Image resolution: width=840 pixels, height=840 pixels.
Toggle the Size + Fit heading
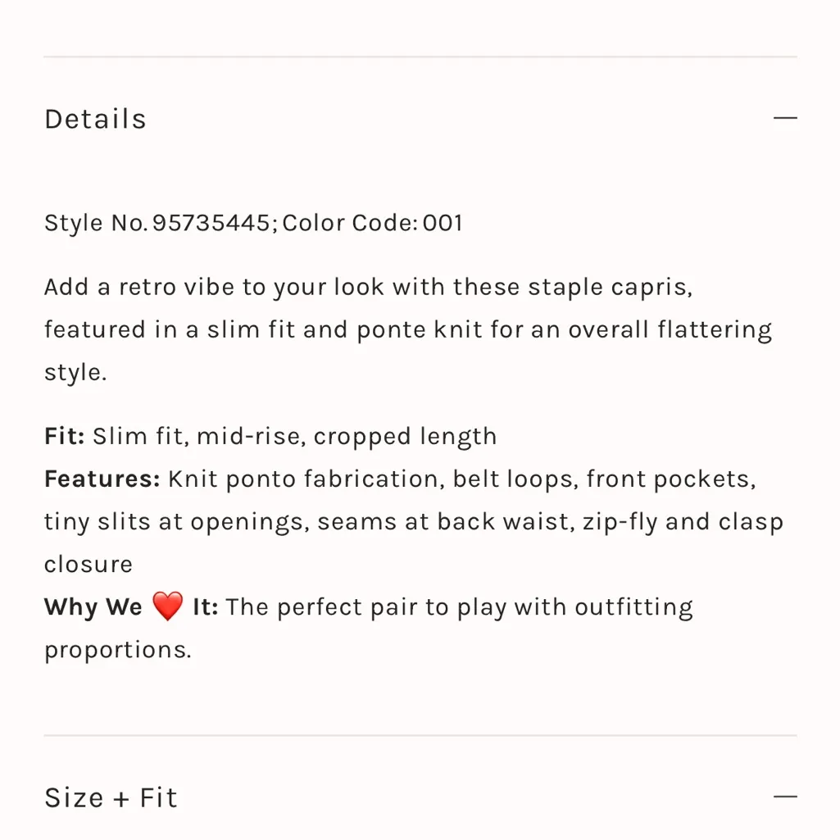pos(111,797)
